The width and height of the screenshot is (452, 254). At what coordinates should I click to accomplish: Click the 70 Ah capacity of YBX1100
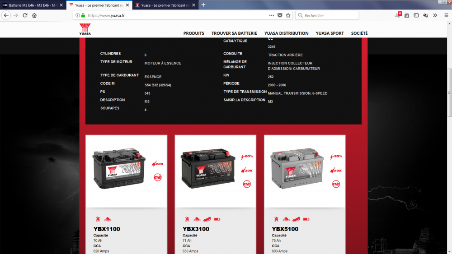(x=98, y=240)
